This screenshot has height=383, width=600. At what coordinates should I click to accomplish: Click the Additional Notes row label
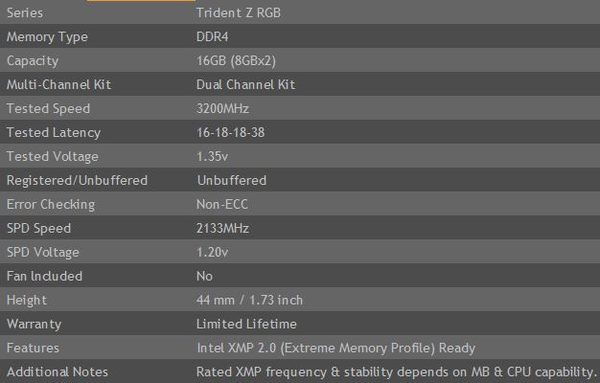pyautogui.click(x=58, y=372)
